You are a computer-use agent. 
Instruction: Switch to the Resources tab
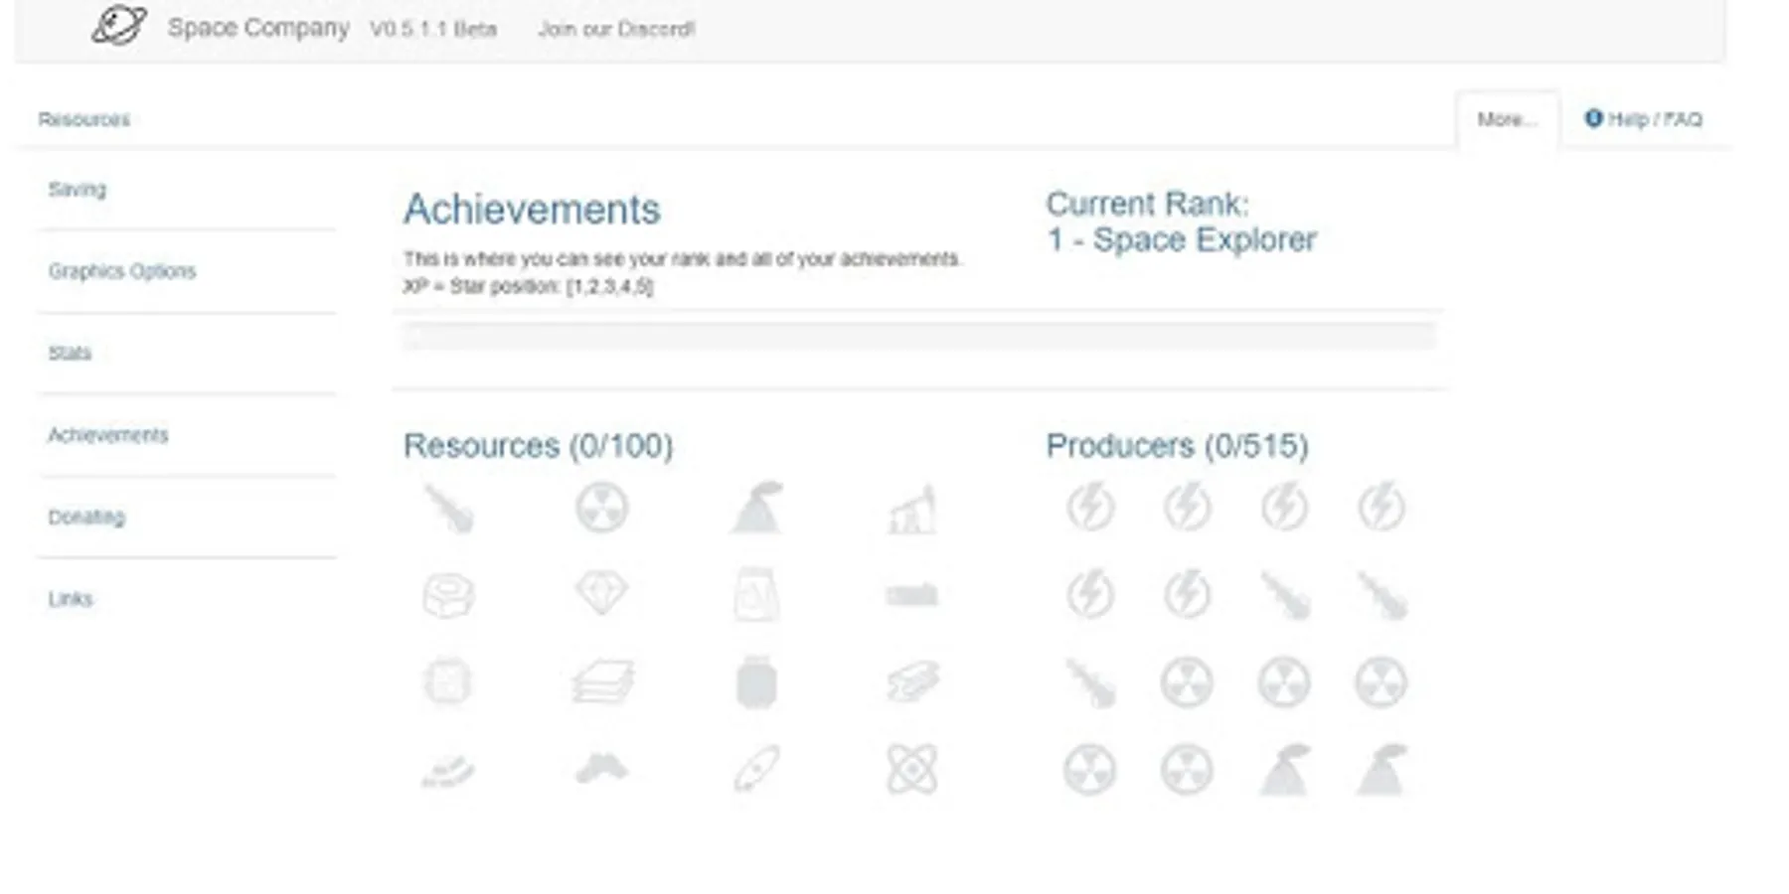point(84,119)
